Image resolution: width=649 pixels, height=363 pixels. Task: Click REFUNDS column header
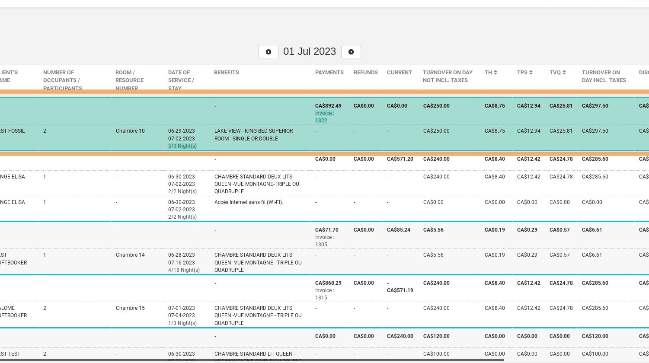tap(366, 73)
